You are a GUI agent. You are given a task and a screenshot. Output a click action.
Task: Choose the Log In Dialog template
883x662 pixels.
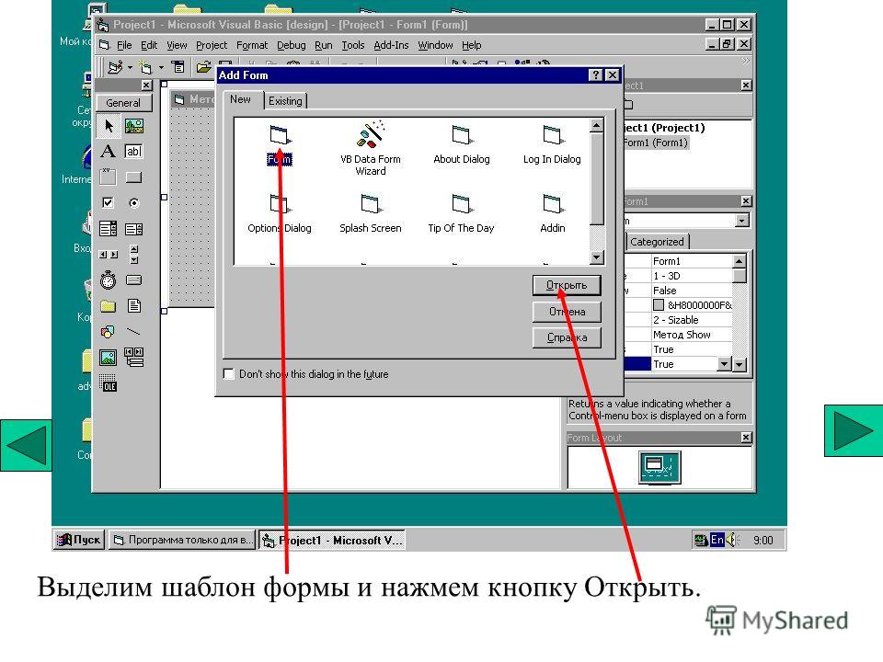click(x=552, y=145)
